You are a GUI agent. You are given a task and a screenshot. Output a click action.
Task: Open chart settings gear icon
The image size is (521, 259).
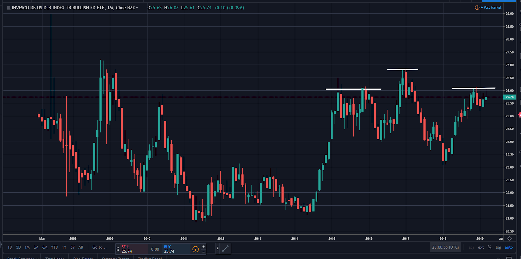(x=510, y=238)
